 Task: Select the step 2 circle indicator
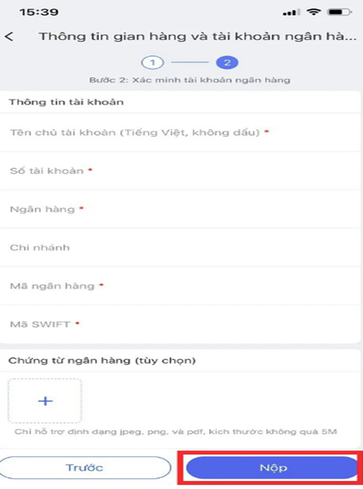[x=227, y=62]
